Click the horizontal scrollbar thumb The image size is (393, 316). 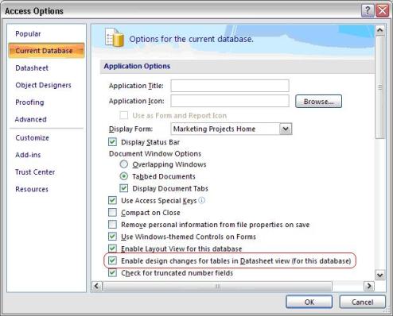217,286
